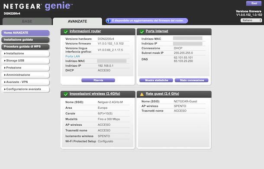This screenshot has width=264, height=169.
Task: Open the Porta Internet link
Action: click(157, 31)
